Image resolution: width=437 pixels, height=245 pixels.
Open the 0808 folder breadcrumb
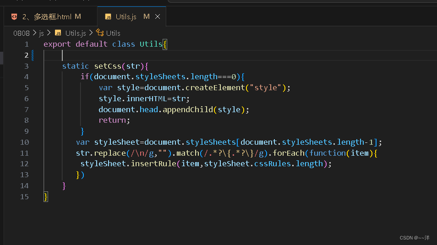pos(21,33)
